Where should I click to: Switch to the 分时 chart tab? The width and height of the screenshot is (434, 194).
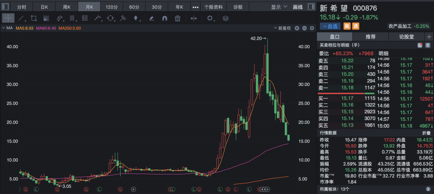tap(22, 7)
